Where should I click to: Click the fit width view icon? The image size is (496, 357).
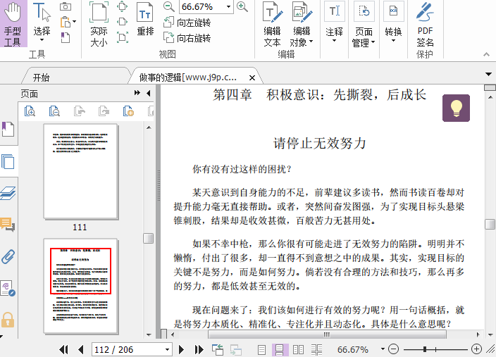[122, 22]
